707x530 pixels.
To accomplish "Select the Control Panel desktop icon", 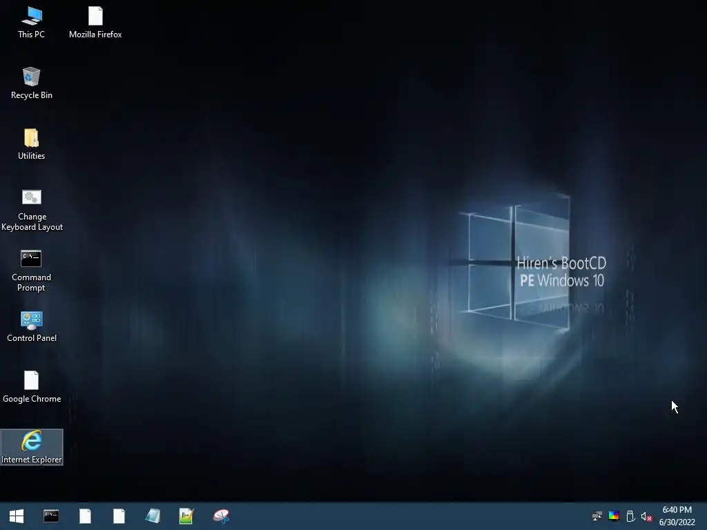I will pyautogui.click(x=32, y=326).
